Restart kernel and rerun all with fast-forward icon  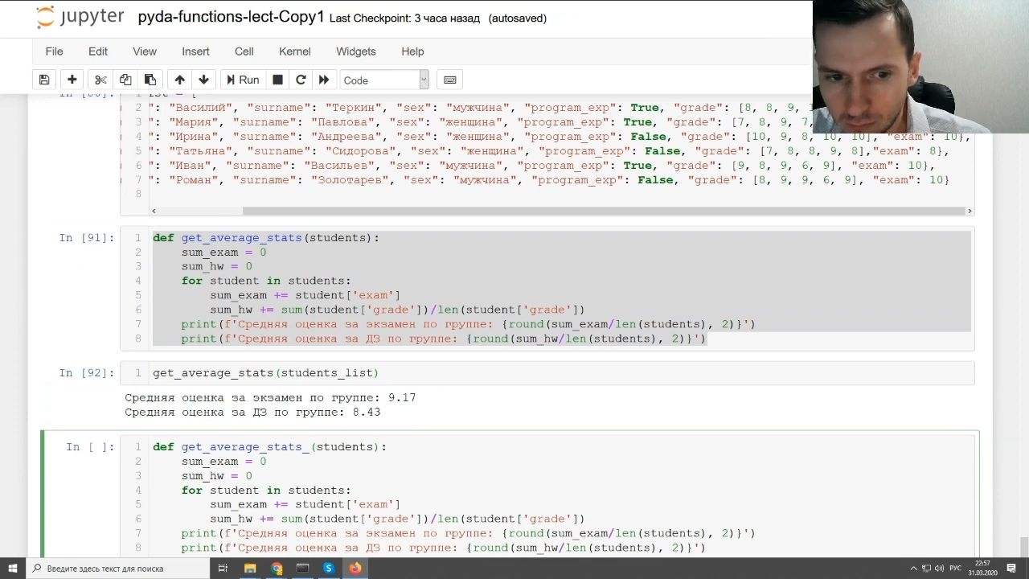324,80
